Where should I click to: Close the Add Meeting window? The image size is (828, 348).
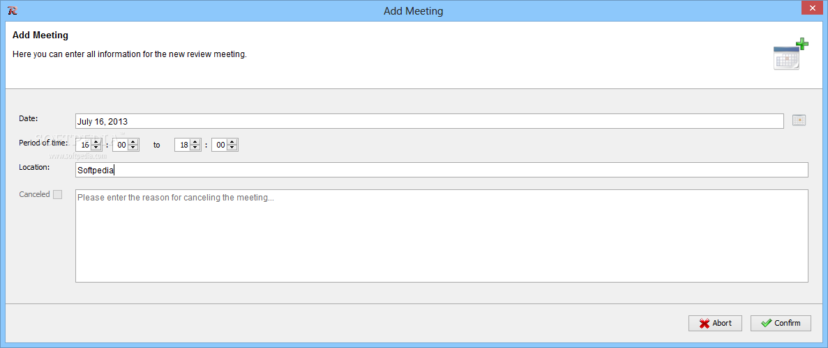[x=814, y=9]
